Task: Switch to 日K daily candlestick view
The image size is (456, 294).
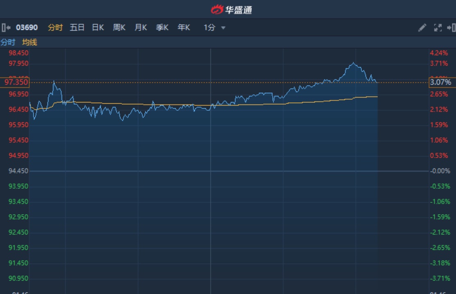Action: click(x=98, y=28)
